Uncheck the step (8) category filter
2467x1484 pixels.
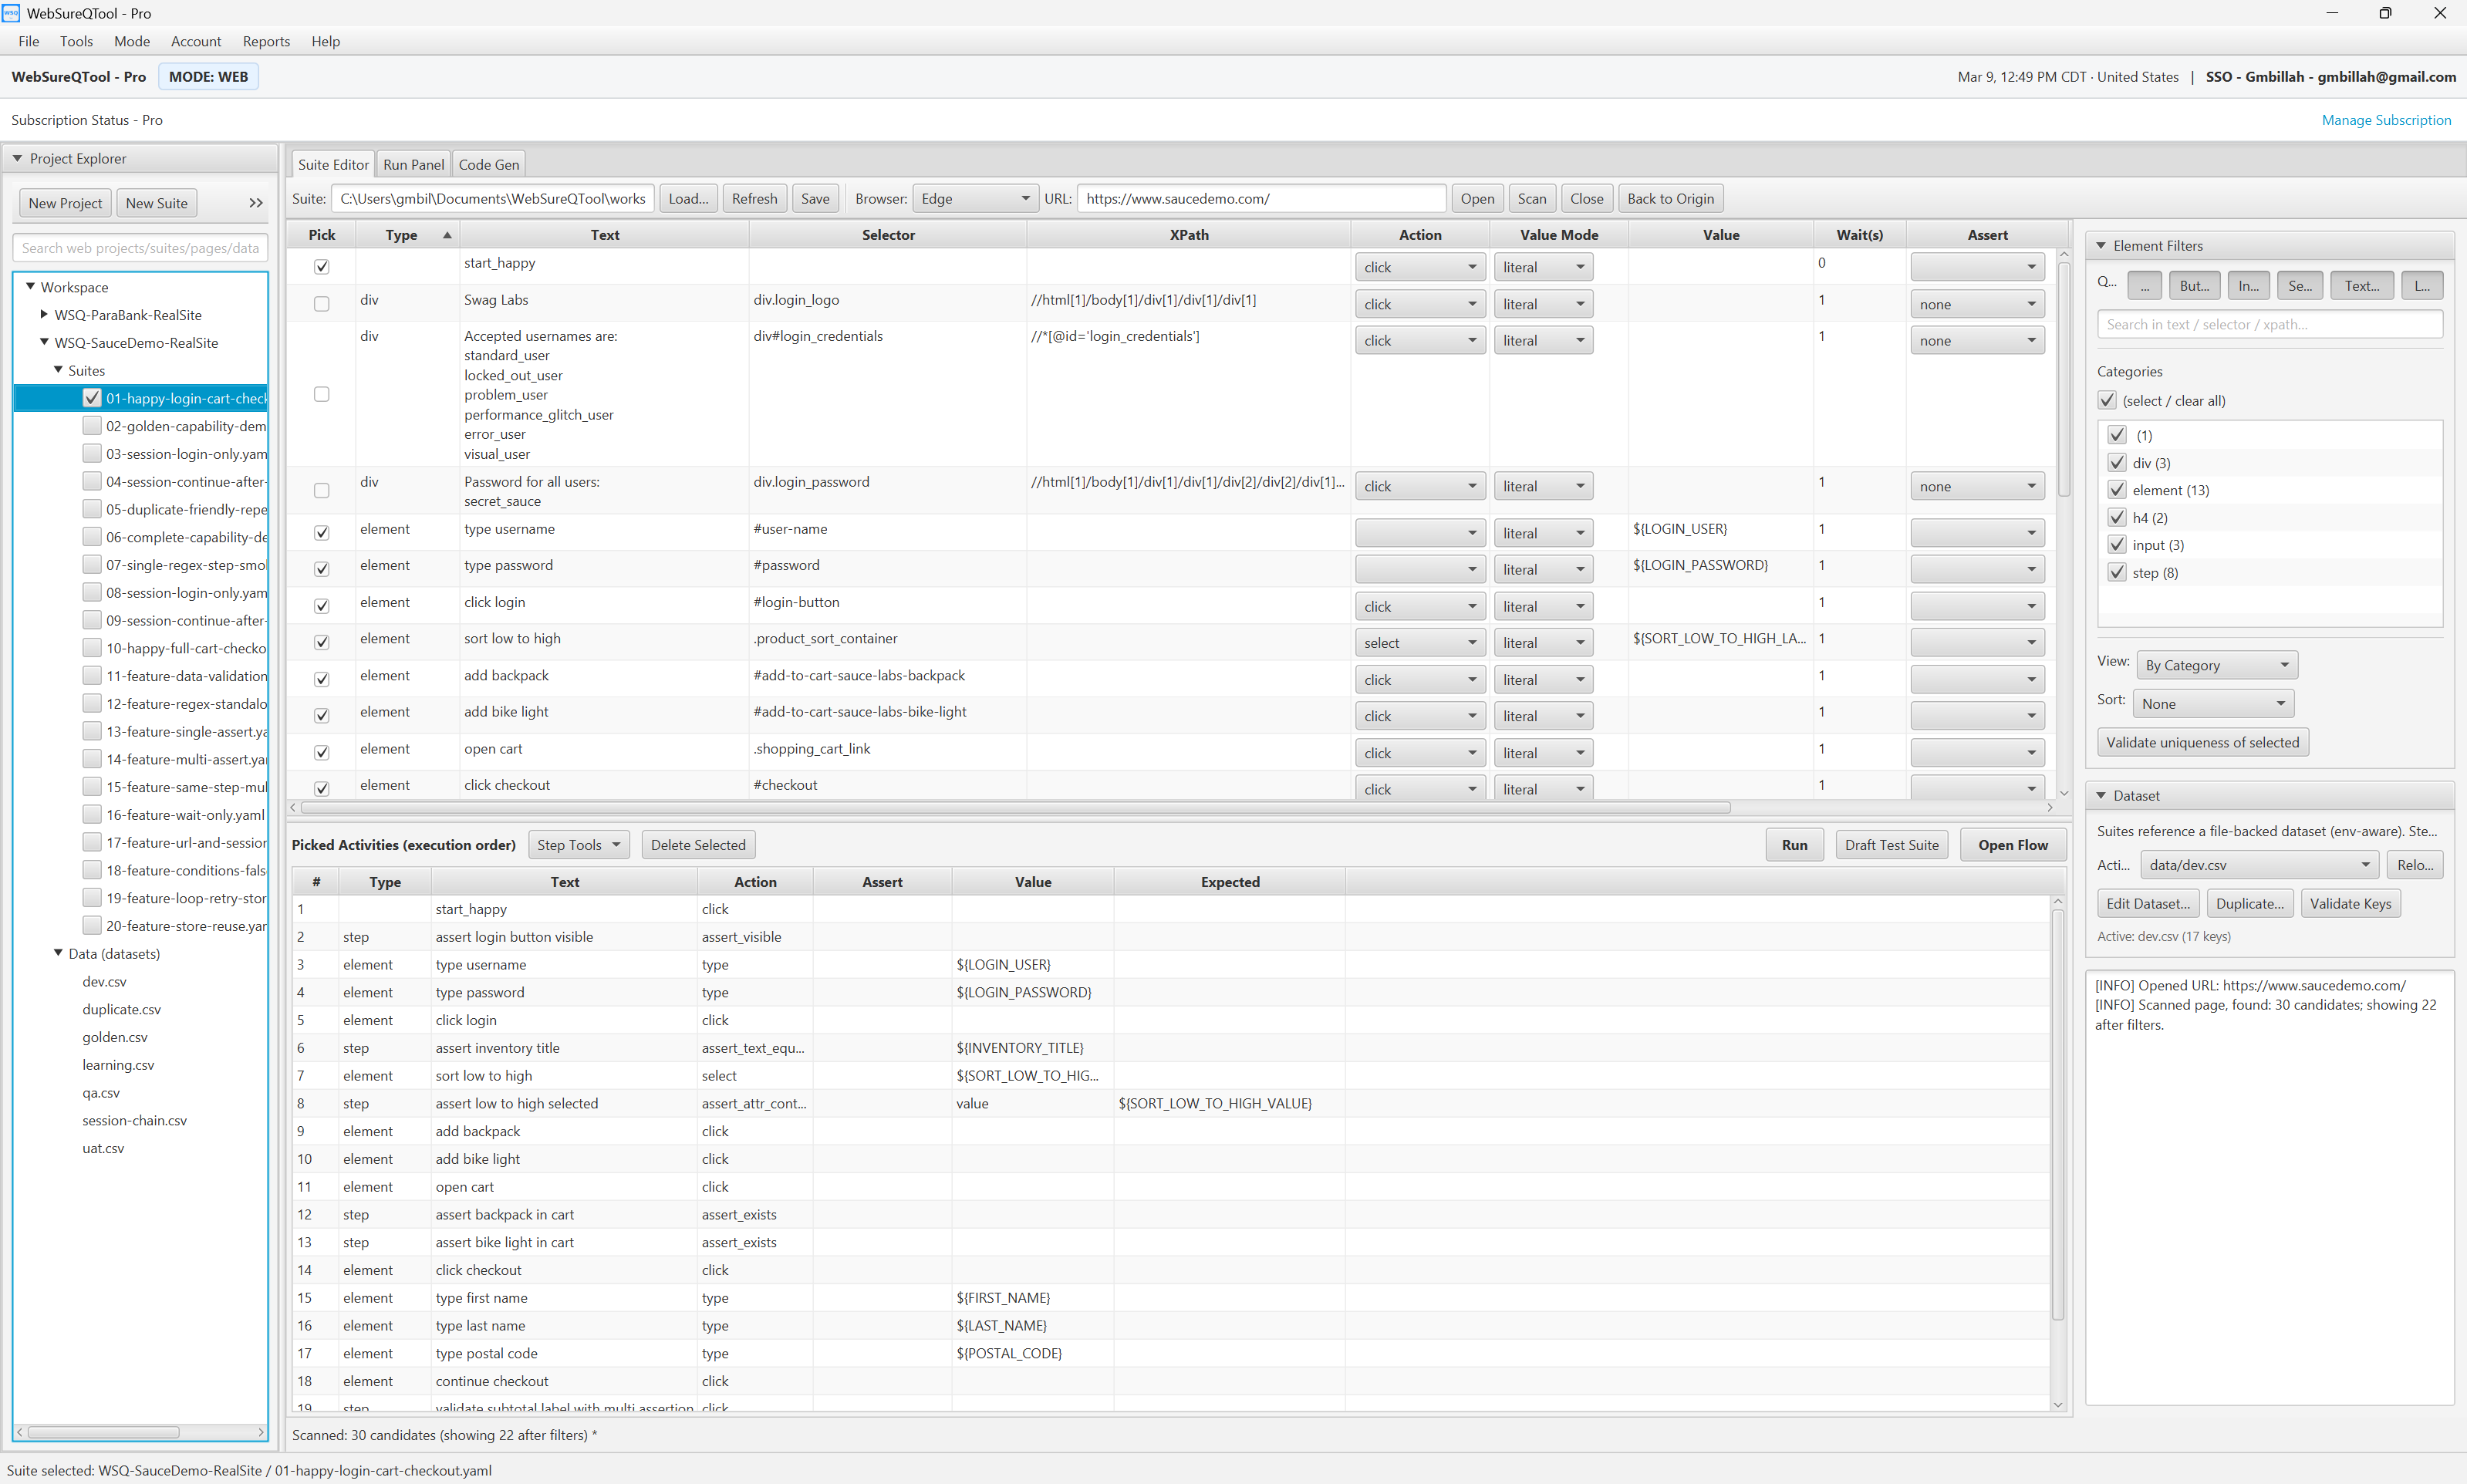[2116, 572]
